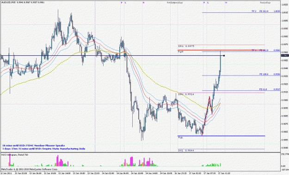This screenshot has height=175, width=289.
Task: Select the FE 161.8 expansion label
Action: tap(264, 50)
